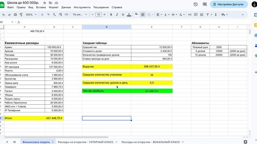This screenshot has height=144, width=257.
Task: Decrease decimal places
Action: tap(54, 14)
